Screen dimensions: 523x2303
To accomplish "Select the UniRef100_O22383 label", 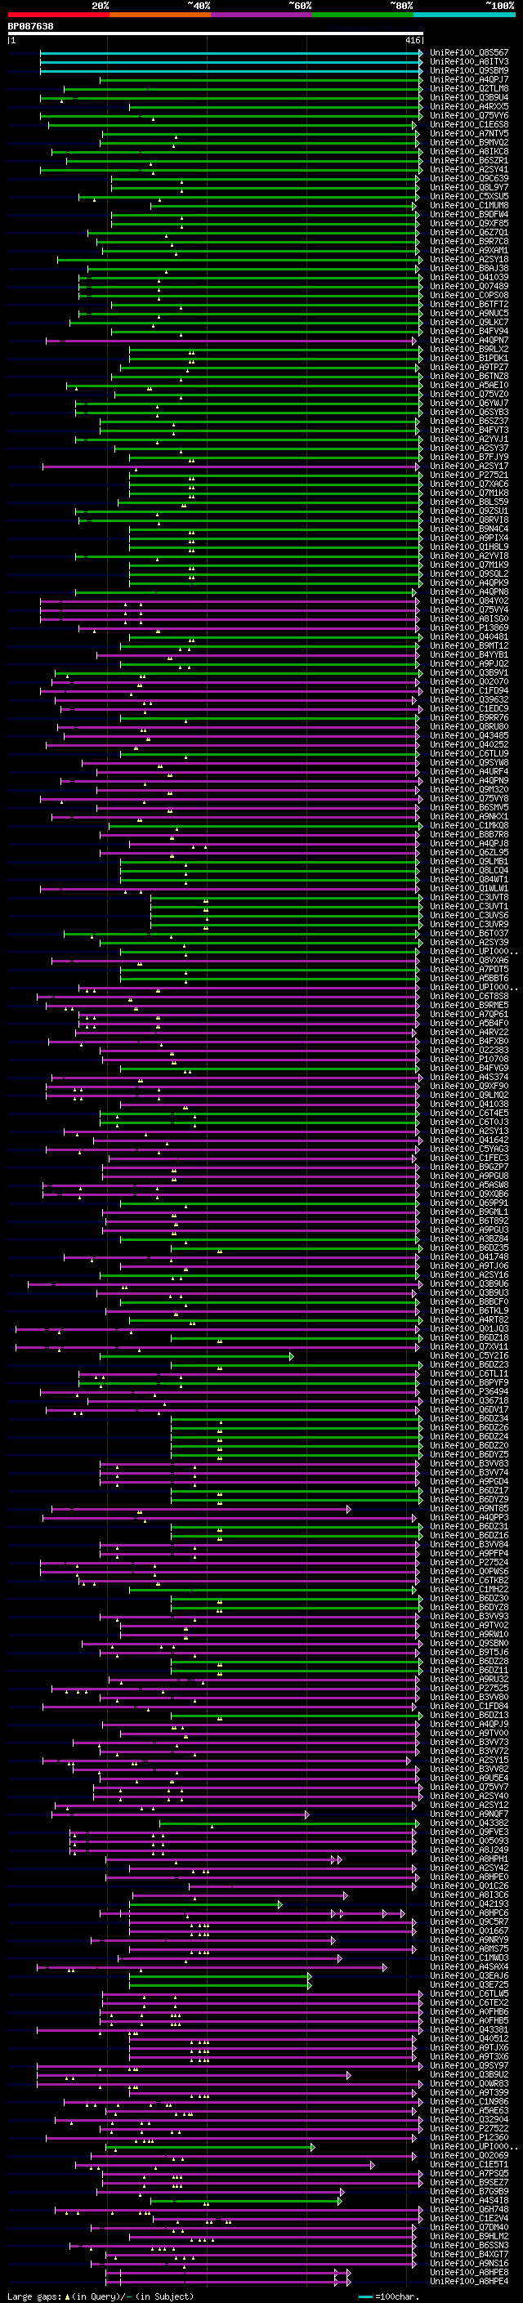I will pos(469,1050).
